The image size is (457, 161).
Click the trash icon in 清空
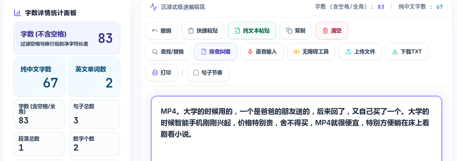(325, 31)
